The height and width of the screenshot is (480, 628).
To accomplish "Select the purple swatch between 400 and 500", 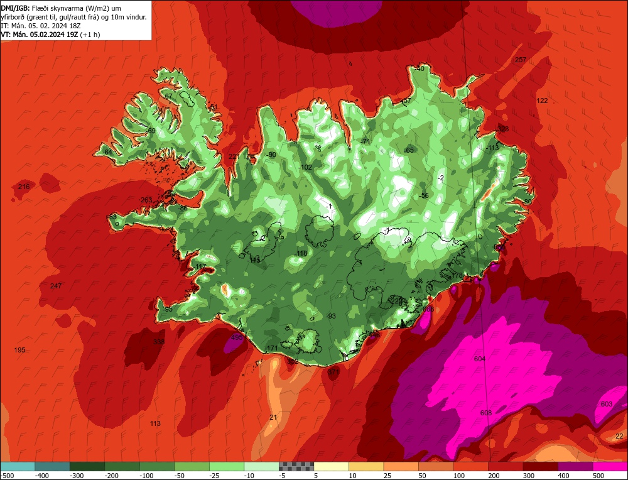I will pyautogui.click(x=575, y=466).
